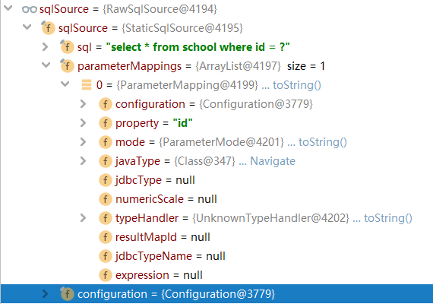Expand the javaType Class@347 node

click(x=83, y=161)
